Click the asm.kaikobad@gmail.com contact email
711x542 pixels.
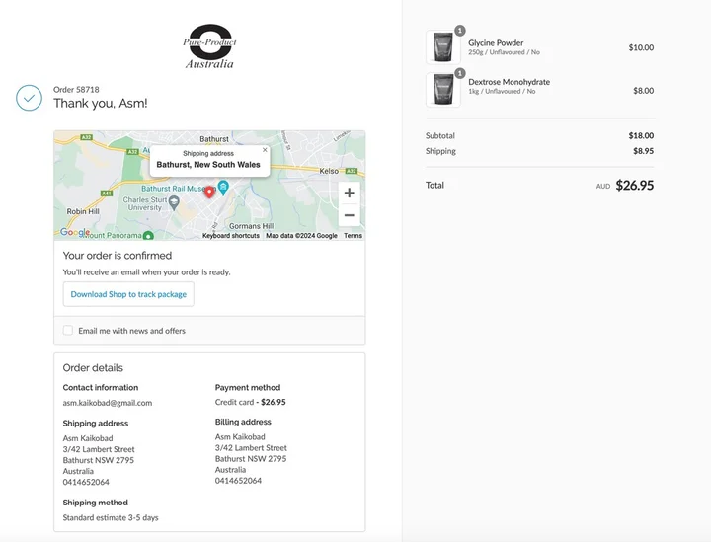[108, 403]
